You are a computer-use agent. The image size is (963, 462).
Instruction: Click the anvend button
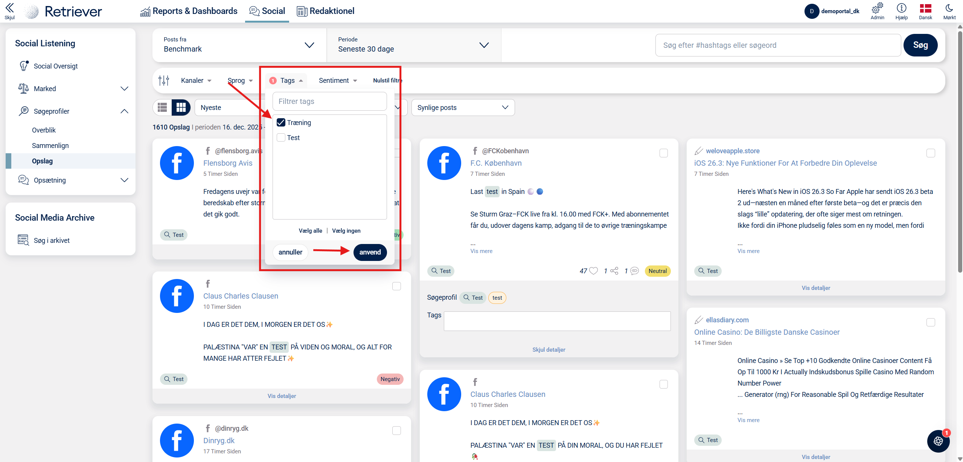click(x=370, y=252)
